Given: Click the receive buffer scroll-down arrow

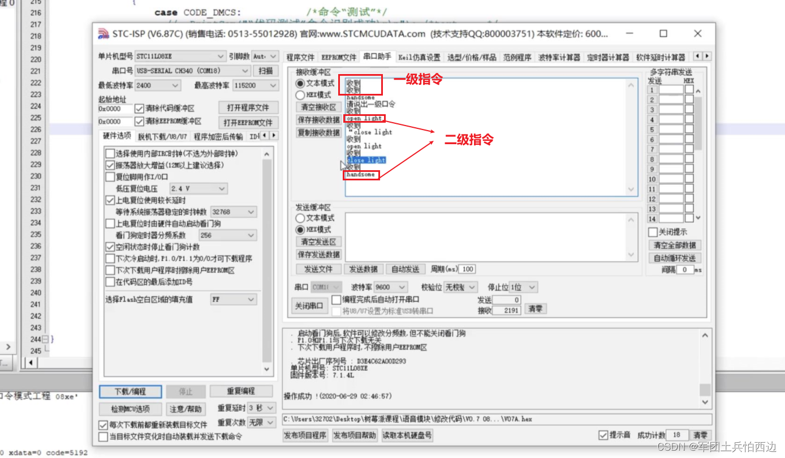Looking at the screenshot, I should (632, 190).
